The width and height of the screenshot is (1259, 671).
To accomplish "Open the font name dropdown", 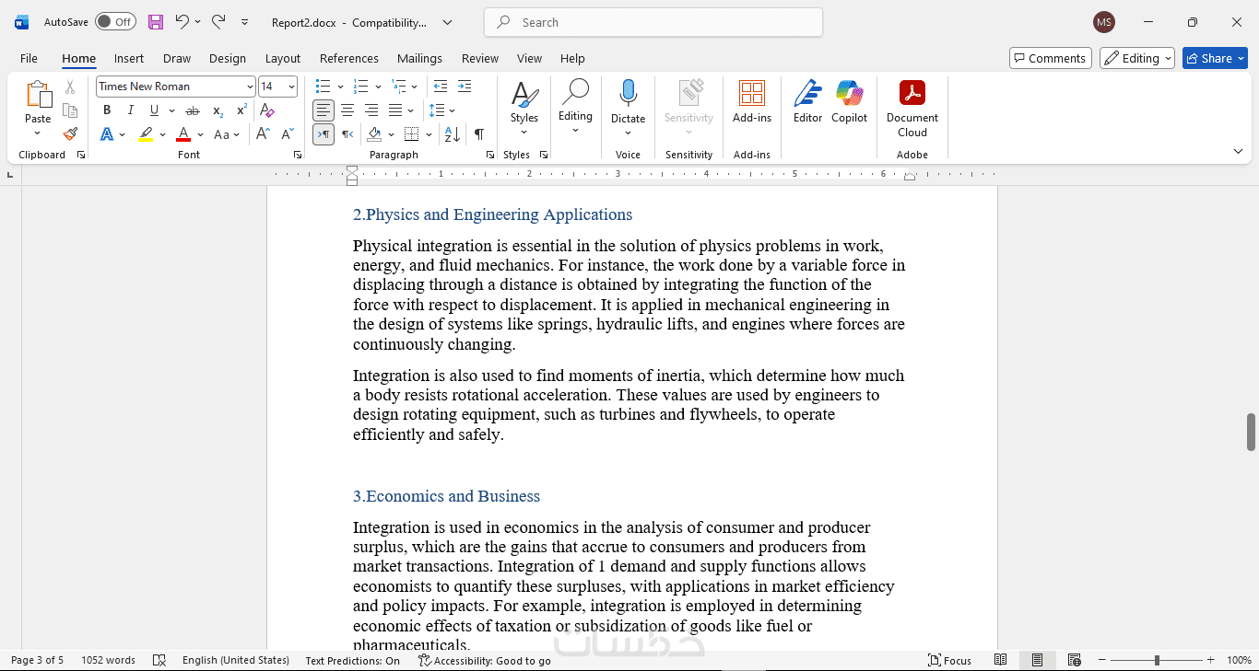I will (250, 87).
